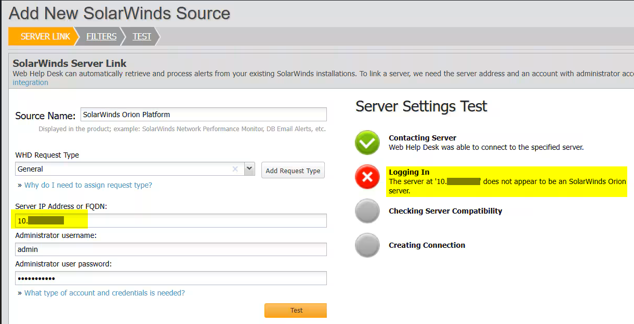
Task: Follow the integration link in the description
Action: tap(30, 82)
